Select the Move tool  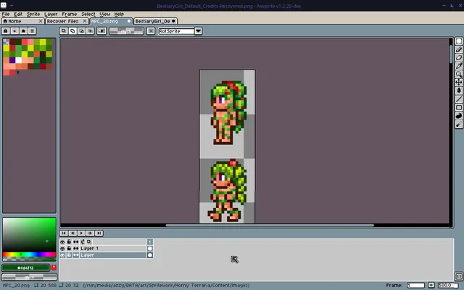[459, 82]
